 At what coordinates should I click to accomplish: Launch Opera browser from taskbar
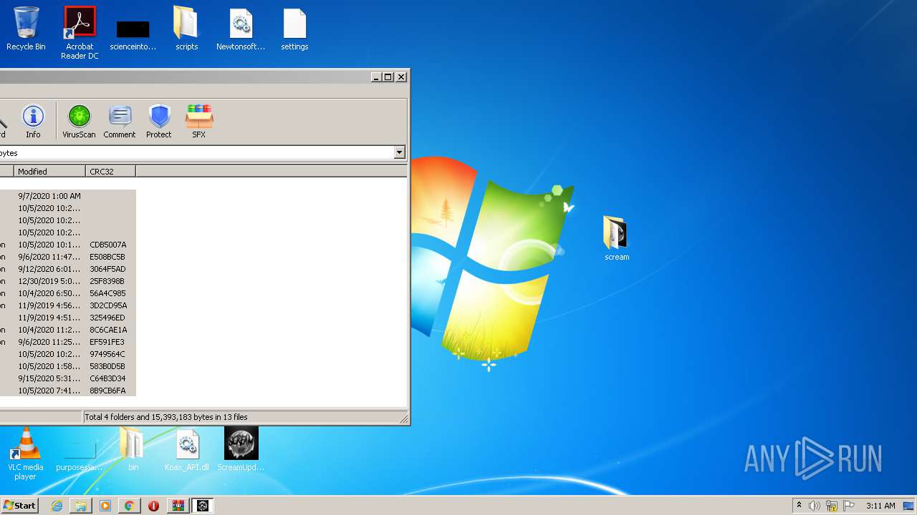coord(153,506)
